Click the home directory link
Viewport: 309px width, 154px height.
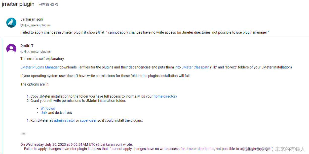click(x=165, y=96)
